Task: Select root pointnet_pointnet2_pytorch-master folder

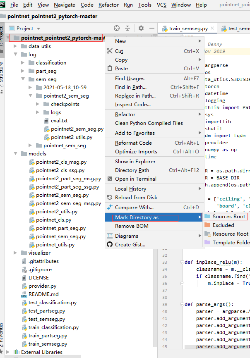Action: (x=63, y=38)
